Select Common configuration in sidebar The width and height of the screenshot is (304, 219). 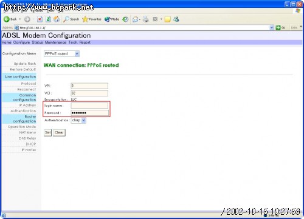(19, 97)
